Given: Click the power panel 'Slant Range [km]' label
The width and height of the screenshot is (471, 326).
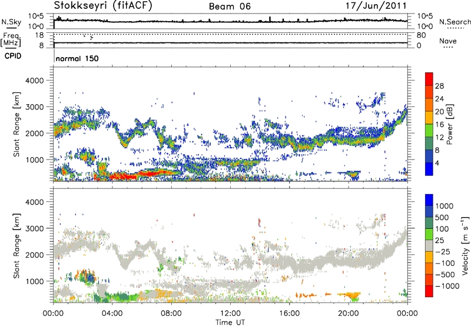Looking at the screenshot, I should coord(16,124).
